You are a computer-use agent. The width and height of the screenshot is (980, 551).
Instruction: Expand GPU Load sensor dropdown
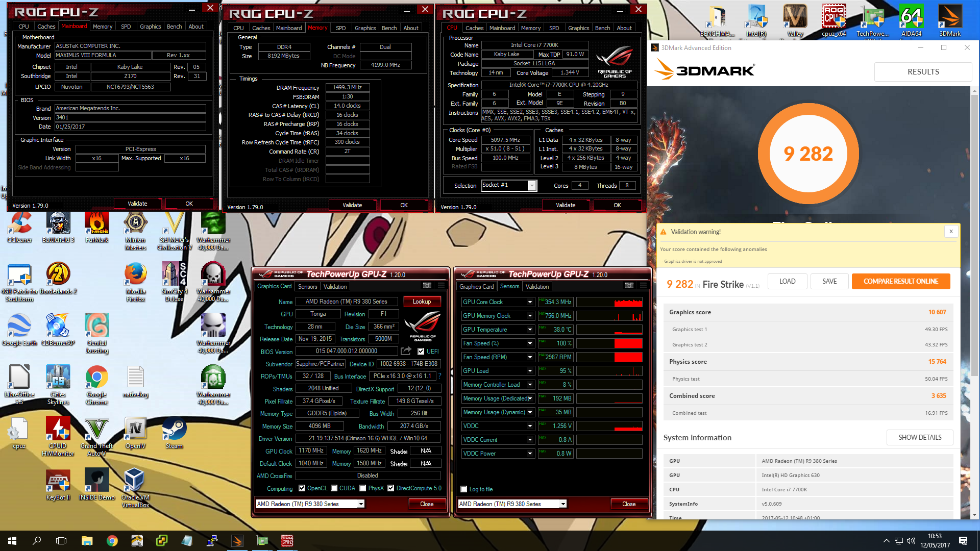[530, 371]
